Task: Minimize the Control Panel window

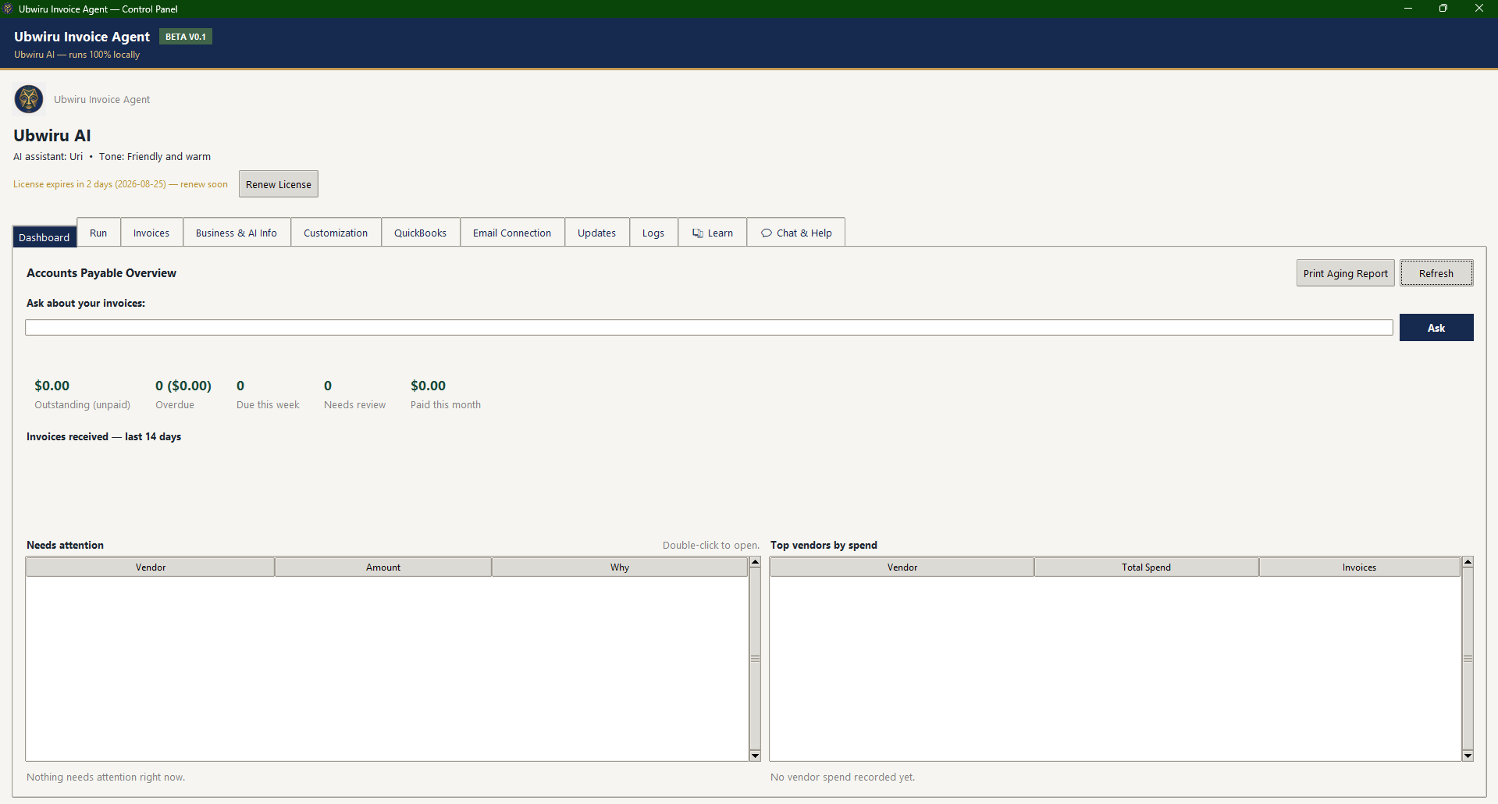Action: [1408, 9]
